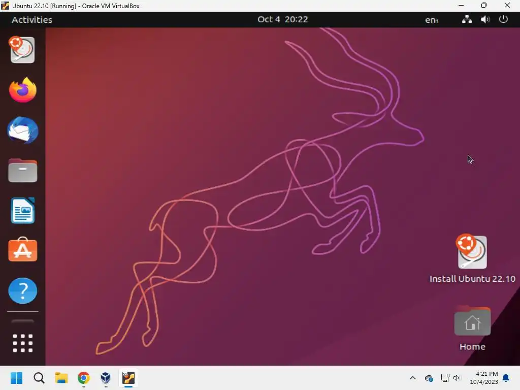
Task: Open the Windows Start menu
Action: (17, 378)
